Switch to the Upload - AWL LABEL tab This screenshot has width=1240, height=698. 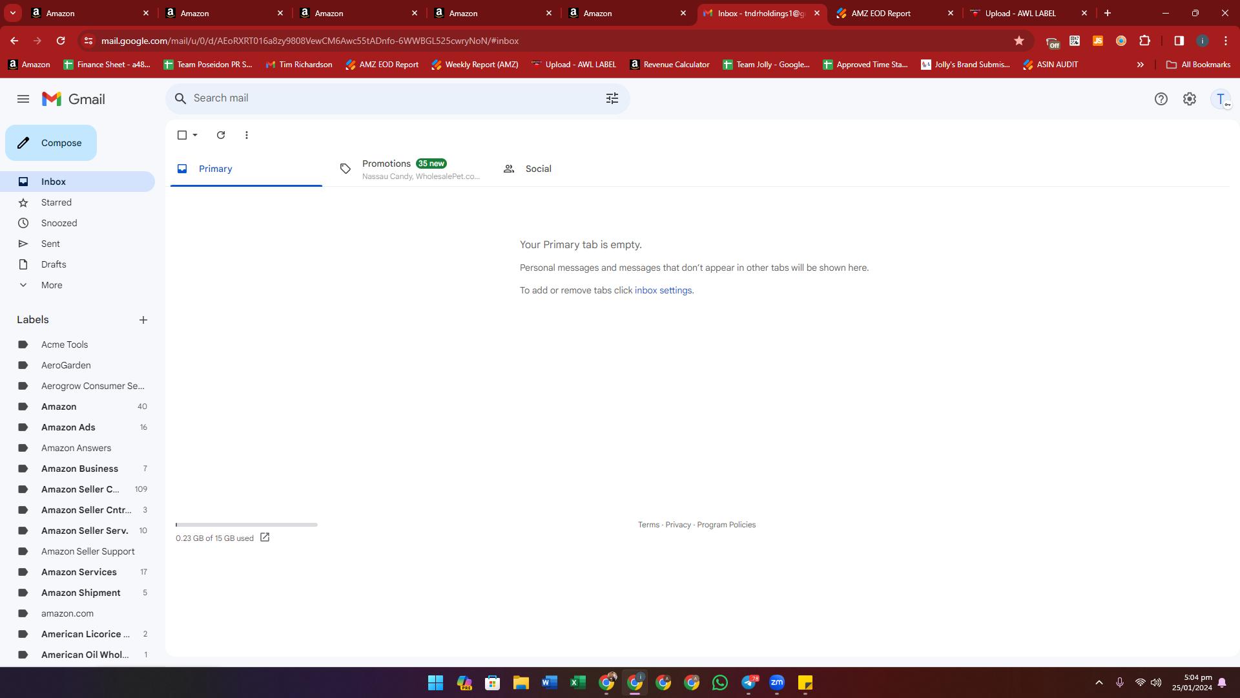pyautogui.click(x=1029, y=13)
